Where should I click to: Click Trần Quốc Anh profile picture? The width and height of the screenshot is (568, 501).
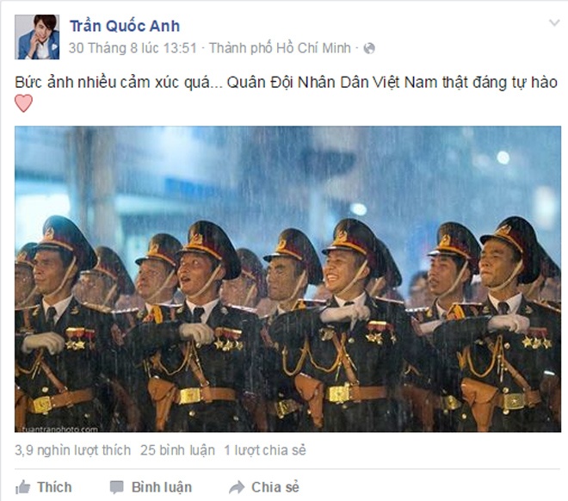click(x=37, y=37)
